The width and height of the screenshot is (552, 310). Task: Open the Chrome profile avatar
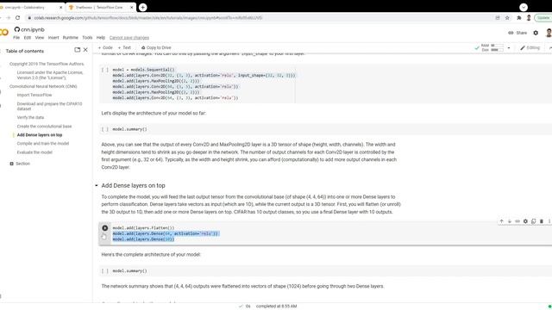[x=529, y=17]
